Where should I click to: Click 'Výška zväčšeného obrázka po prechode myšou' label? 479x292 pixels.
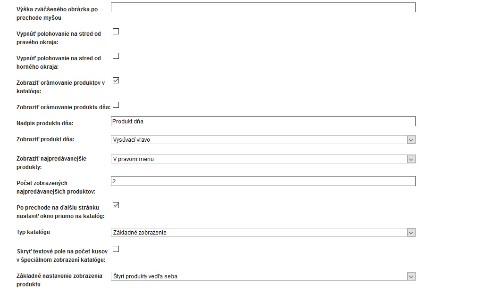pyautogui.click(x=57, y=14)
